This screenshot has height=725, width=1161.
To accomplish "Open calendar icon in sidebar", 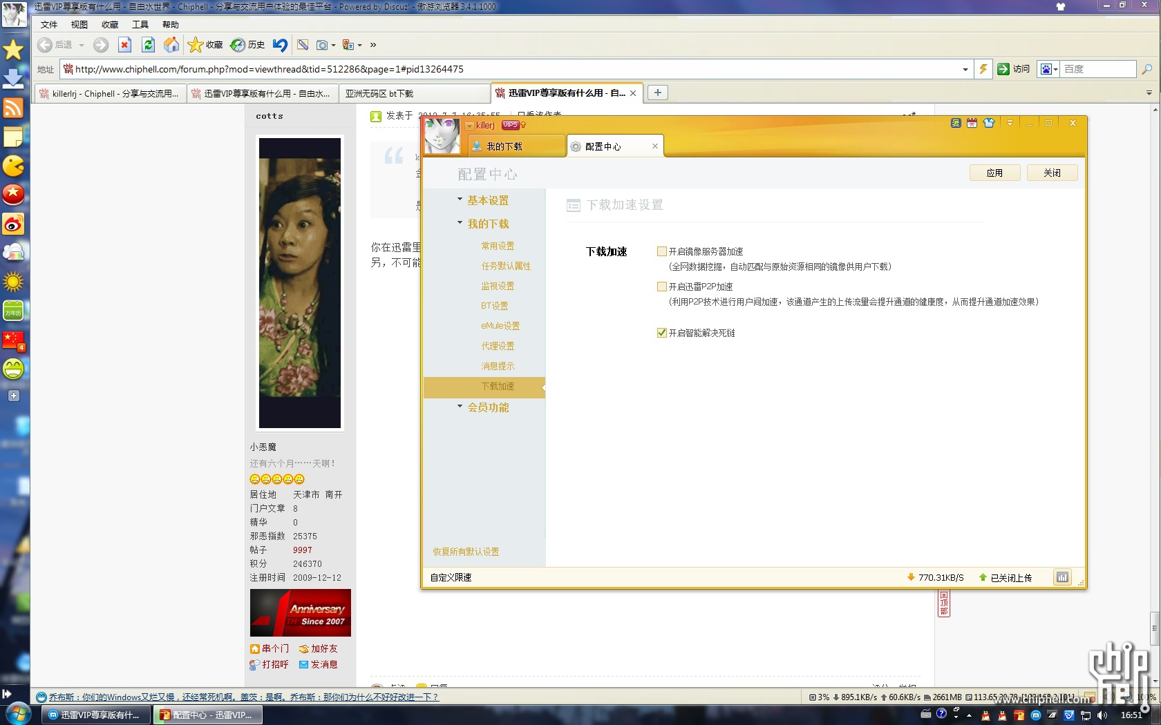I will (13, 311).
